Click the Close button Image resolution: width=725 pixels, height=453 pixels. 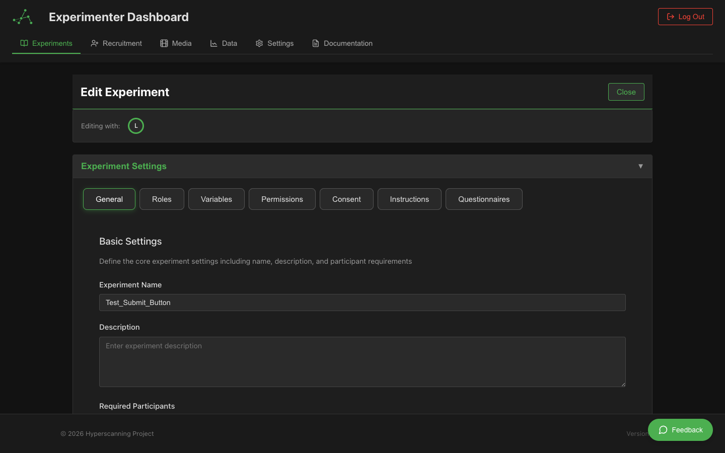click(x=626, y=92)
